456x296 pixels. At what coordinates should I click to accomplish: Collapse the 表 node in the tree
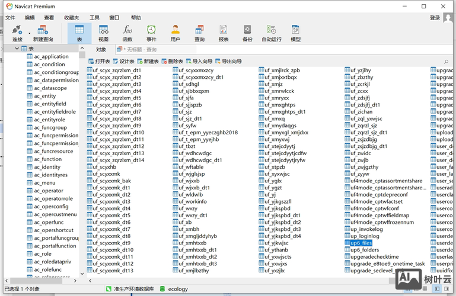(x=17, y=49)
